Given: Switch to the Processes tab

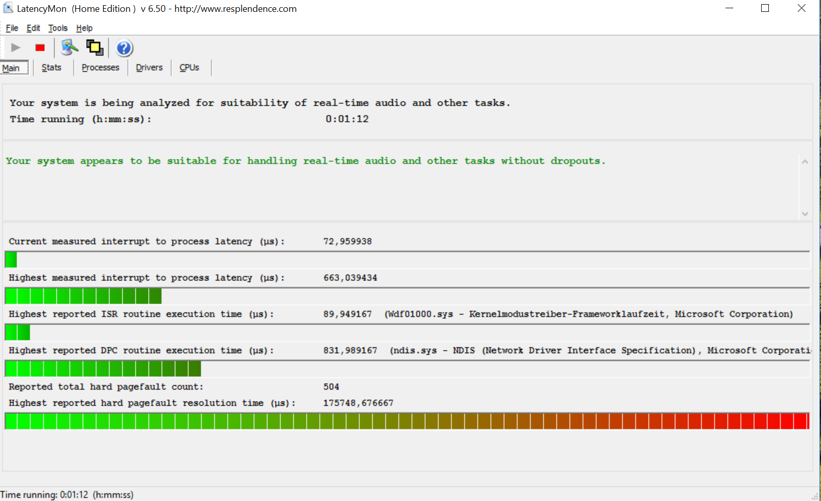Looking at the screenshot, I should pos(100,68).
